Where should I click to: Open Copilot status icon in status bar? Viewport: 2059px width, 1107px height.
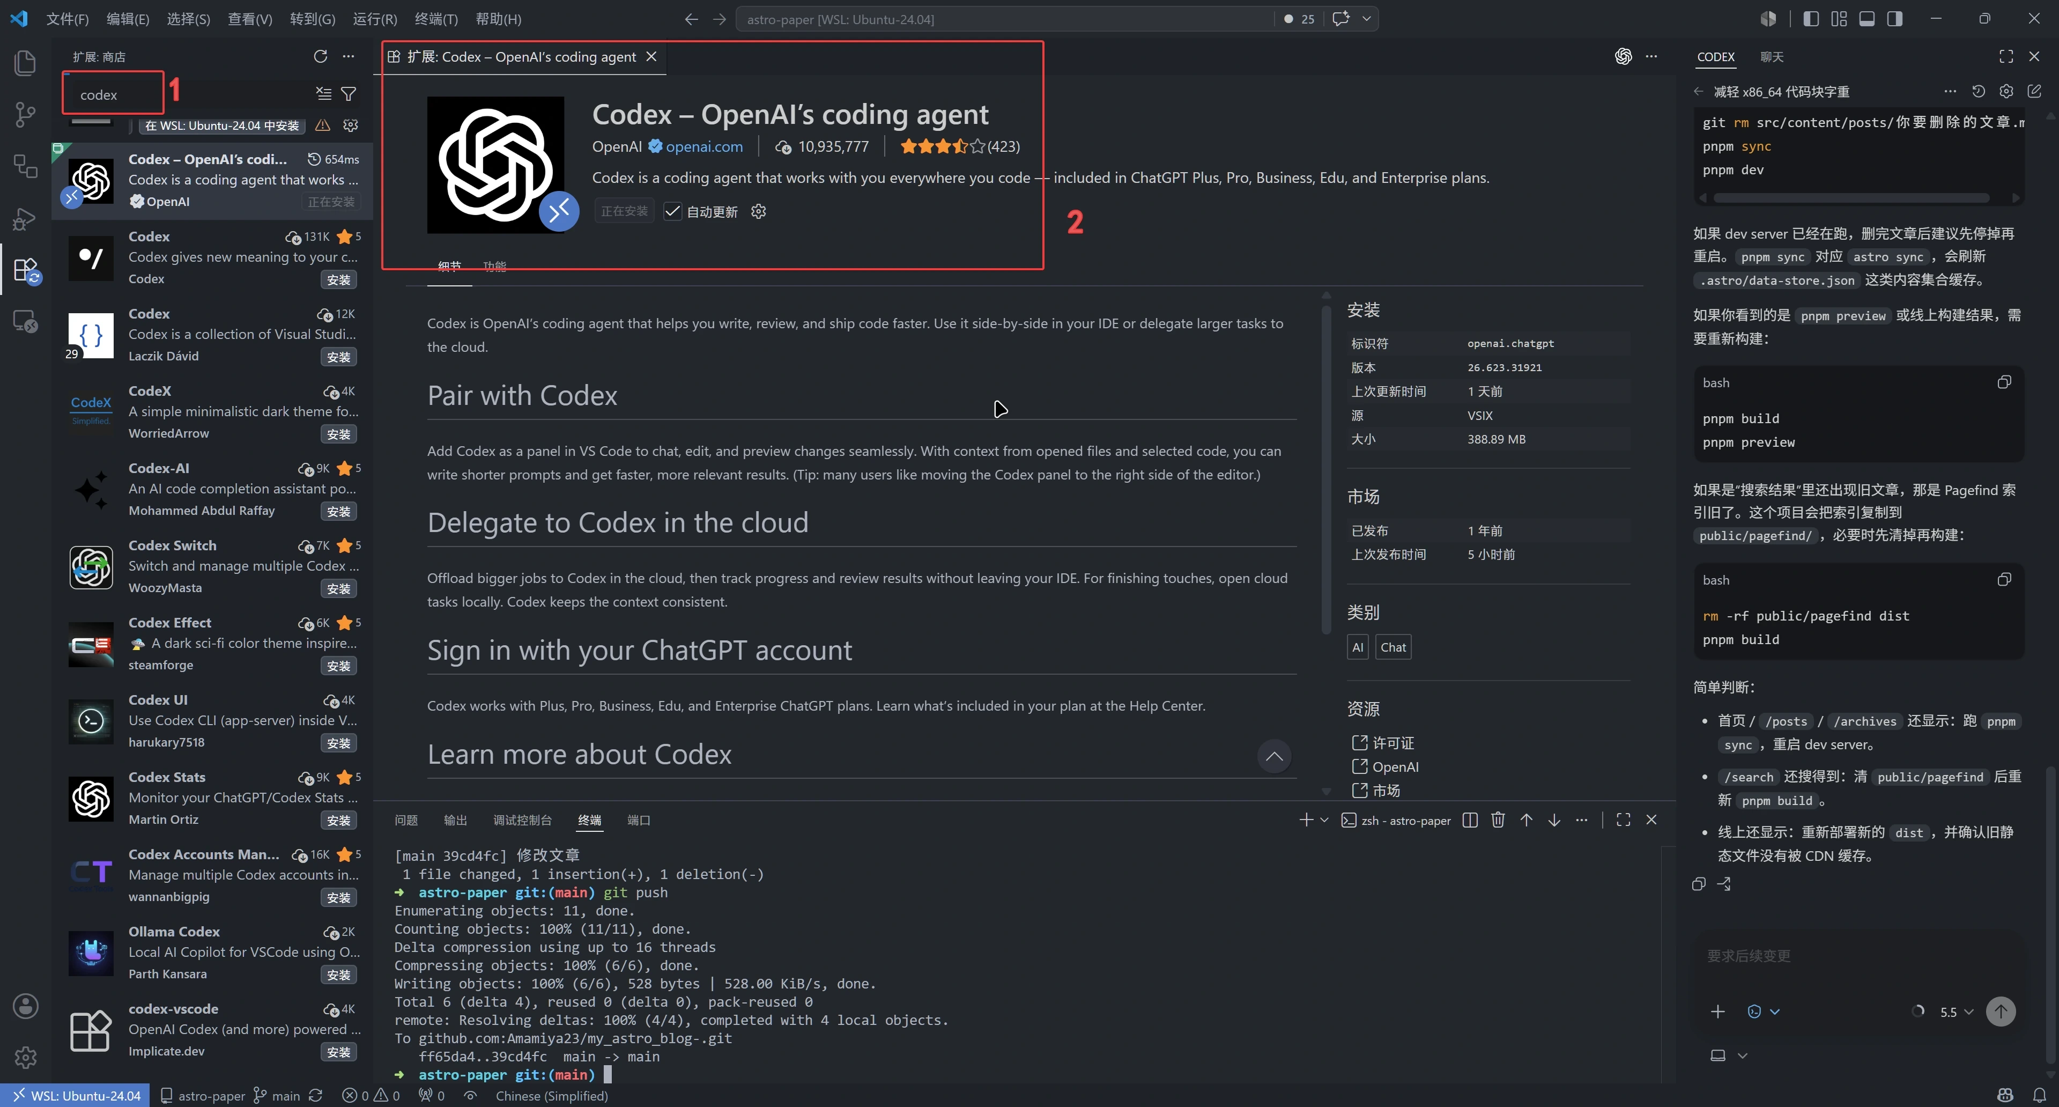coord(2005,1095)
